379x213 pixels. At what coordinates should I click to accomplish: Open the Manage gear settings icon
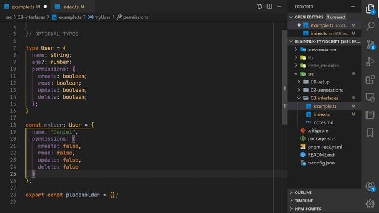(x=370, y=204)
